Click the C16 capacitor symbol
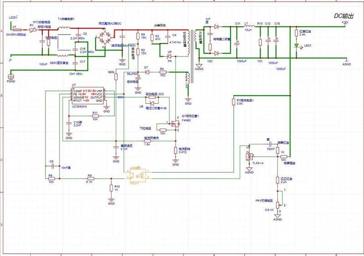364x256 pixels. [x=75, y=50]
